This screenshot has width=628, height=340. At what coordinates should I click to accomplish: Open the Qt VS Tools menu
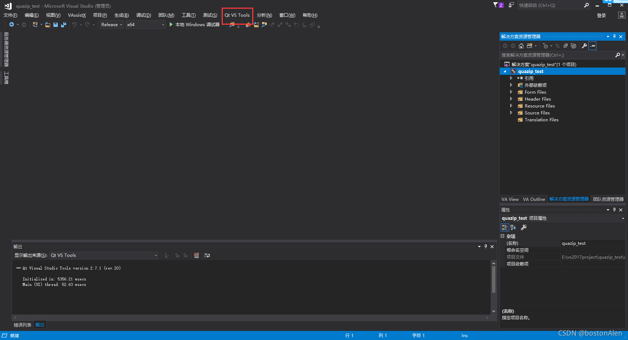click(237, 15)
